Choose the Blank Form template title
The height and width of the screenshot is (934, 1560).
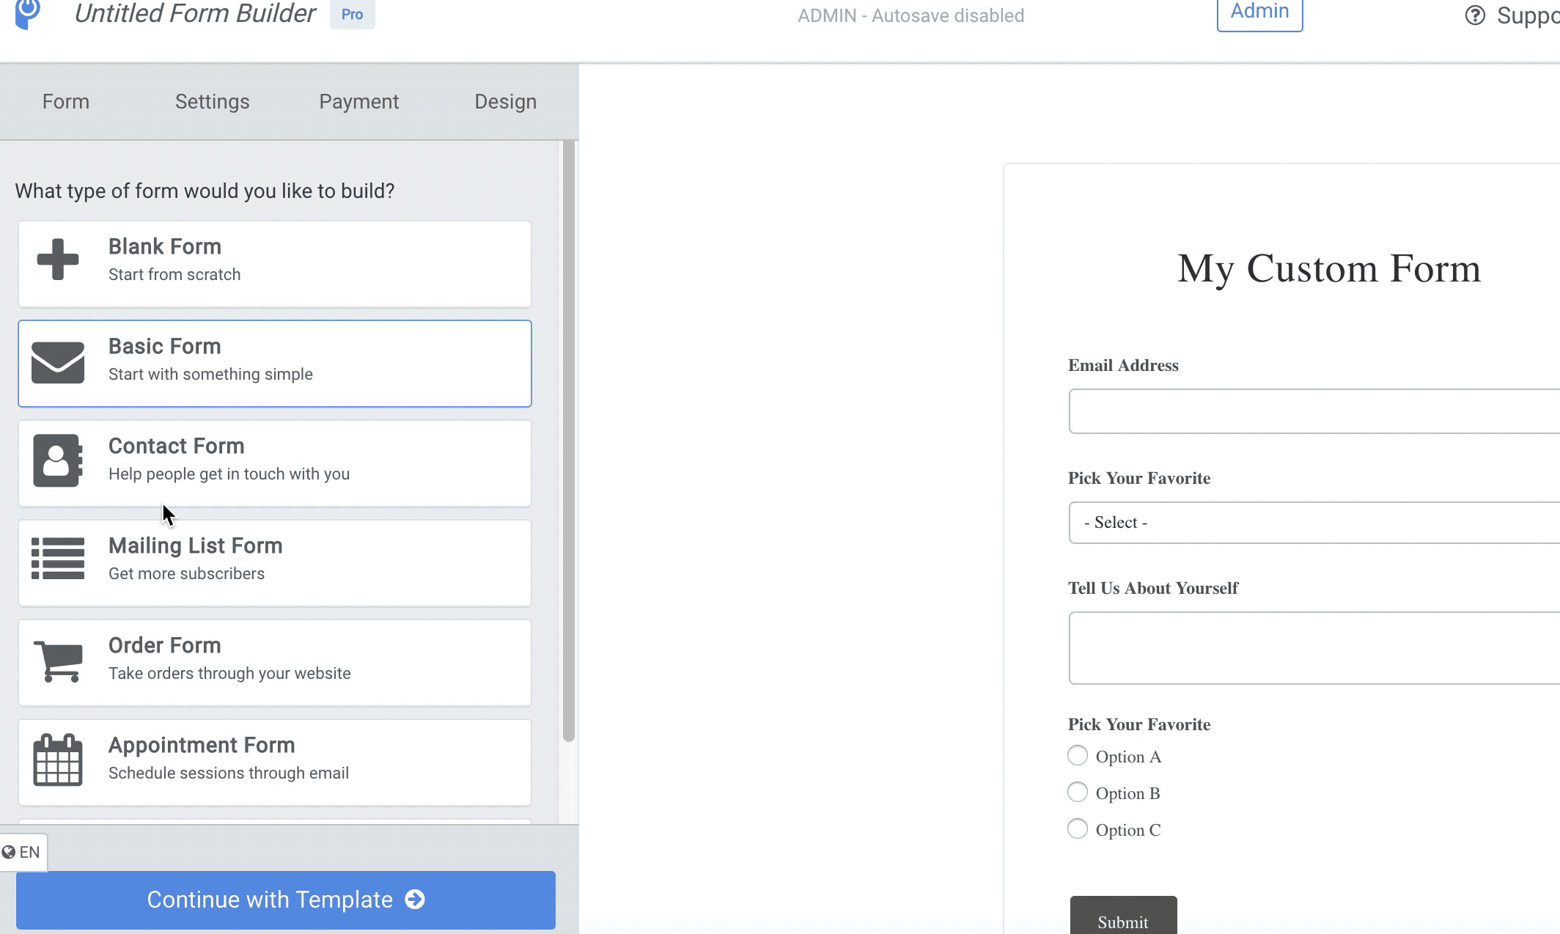(x=165, y=246)
